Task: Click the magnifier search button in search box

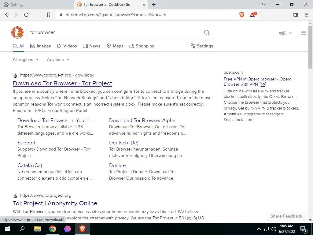Action: (207, 32)
